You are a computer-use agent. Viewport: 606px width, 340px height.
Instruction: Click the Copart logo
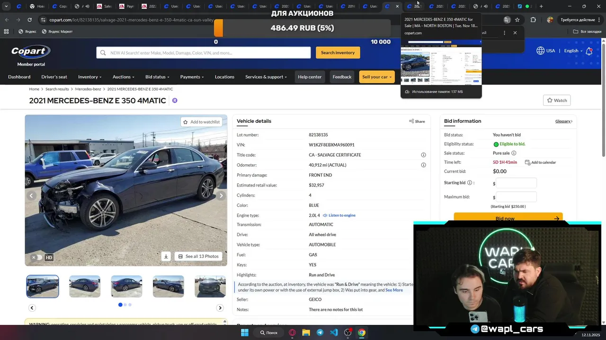pyautogui.click(x=31, y=51)
